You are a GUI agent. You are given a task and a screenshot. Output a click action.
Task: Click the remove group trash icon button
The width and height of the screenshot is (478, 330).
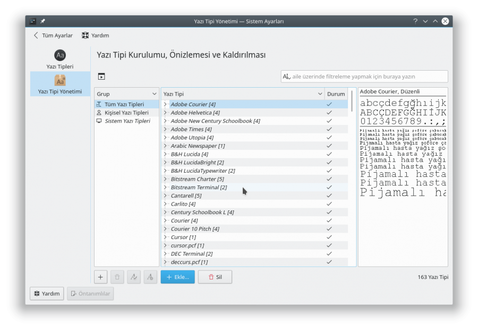point(117,277)
